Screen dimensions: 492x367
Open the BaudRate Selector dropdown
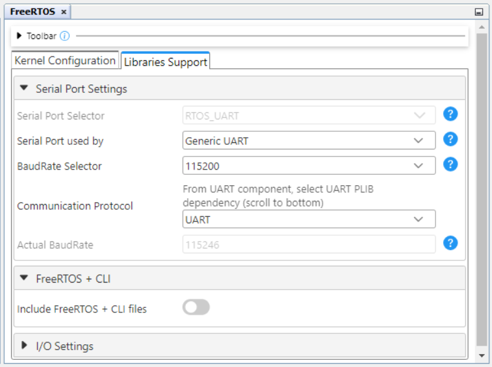point(309,165)
